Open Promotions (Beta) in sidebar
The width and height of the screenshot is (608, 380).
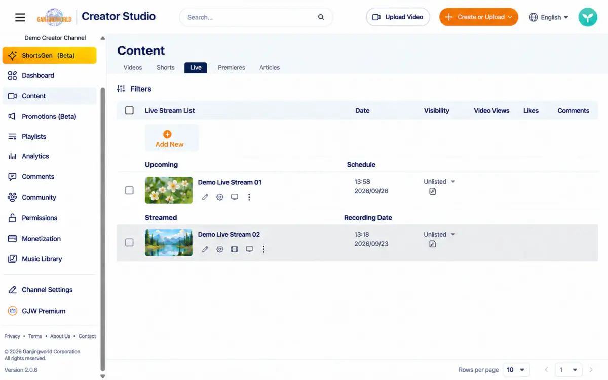(x=49, y=116)
